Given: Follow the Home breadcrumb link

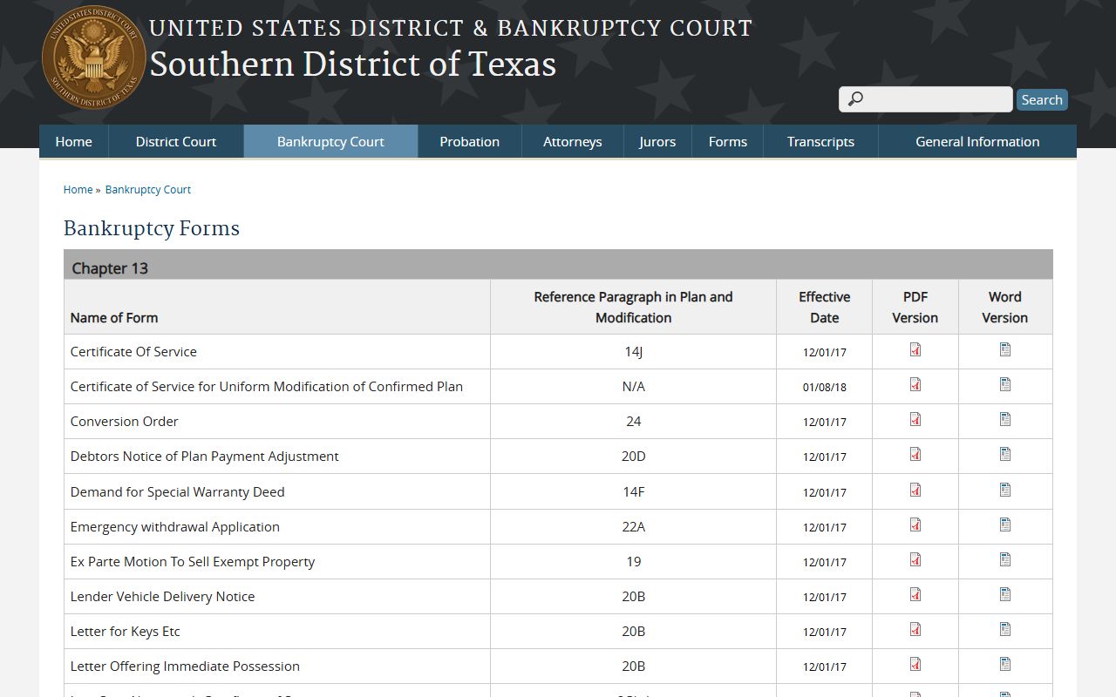Looking at the screenshot, I should tap(78, 189).
